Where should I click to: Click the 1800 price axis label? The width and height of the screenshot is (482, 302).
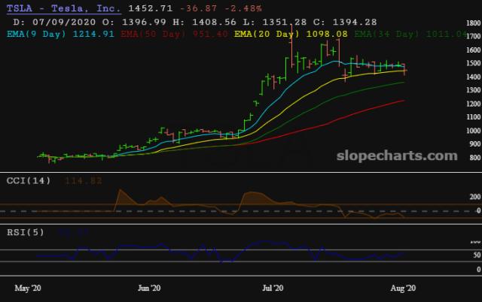(x=473, y=23)
